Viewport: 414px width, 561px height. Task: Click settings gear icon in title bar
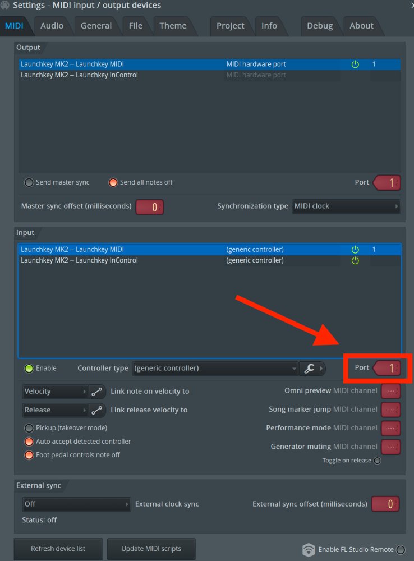pyautogui.click(x=5, y=5)
